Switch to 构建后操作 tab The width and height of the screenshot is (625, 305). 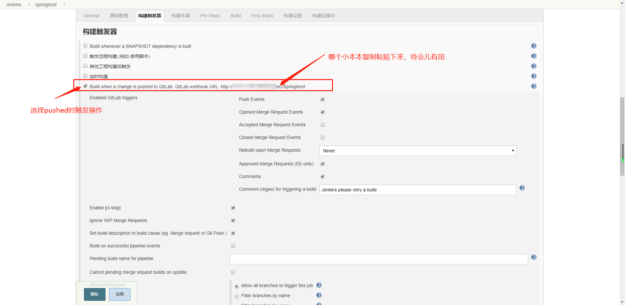click(x=324, y=16)
